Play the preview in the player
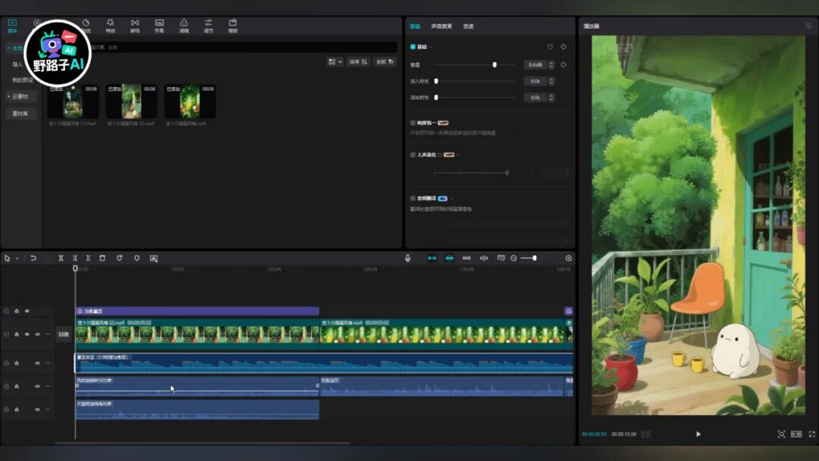Viewport: 819px width, 461px height. click(698, 434)
